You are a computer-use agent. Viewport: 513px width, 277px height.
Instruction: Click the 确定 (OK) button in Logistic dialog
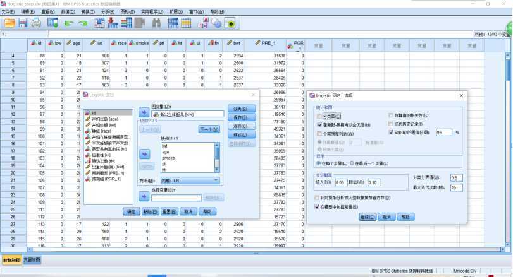(x=130, y=211)
